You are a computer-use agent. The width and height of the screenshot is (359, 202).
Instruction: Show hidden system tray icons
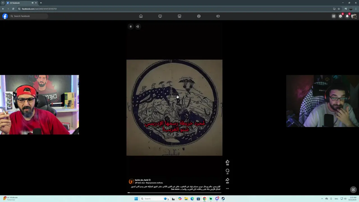tap(322, 199)
